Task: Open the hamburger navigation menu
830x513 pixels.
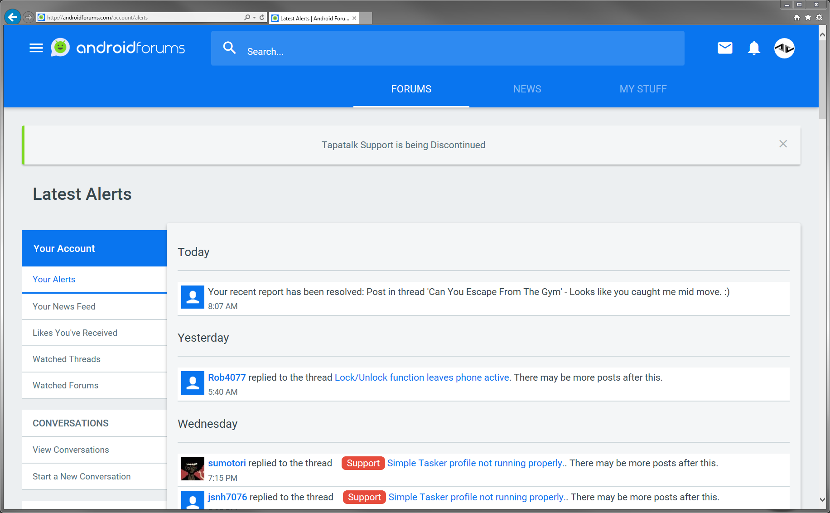Action: pos(36,48)
